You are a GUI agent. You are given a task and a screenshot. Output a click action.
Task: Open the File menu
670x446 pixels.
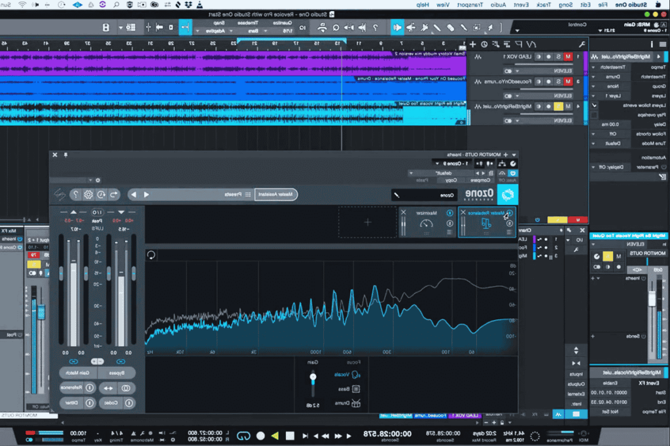point(603,5)
